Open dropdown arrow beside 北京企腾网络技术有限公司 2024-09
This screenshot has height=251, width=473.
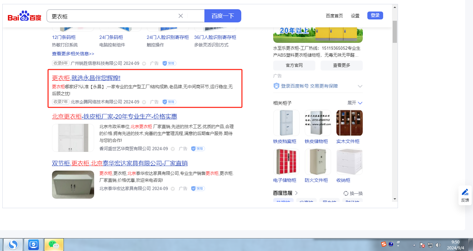pos(144,102)
